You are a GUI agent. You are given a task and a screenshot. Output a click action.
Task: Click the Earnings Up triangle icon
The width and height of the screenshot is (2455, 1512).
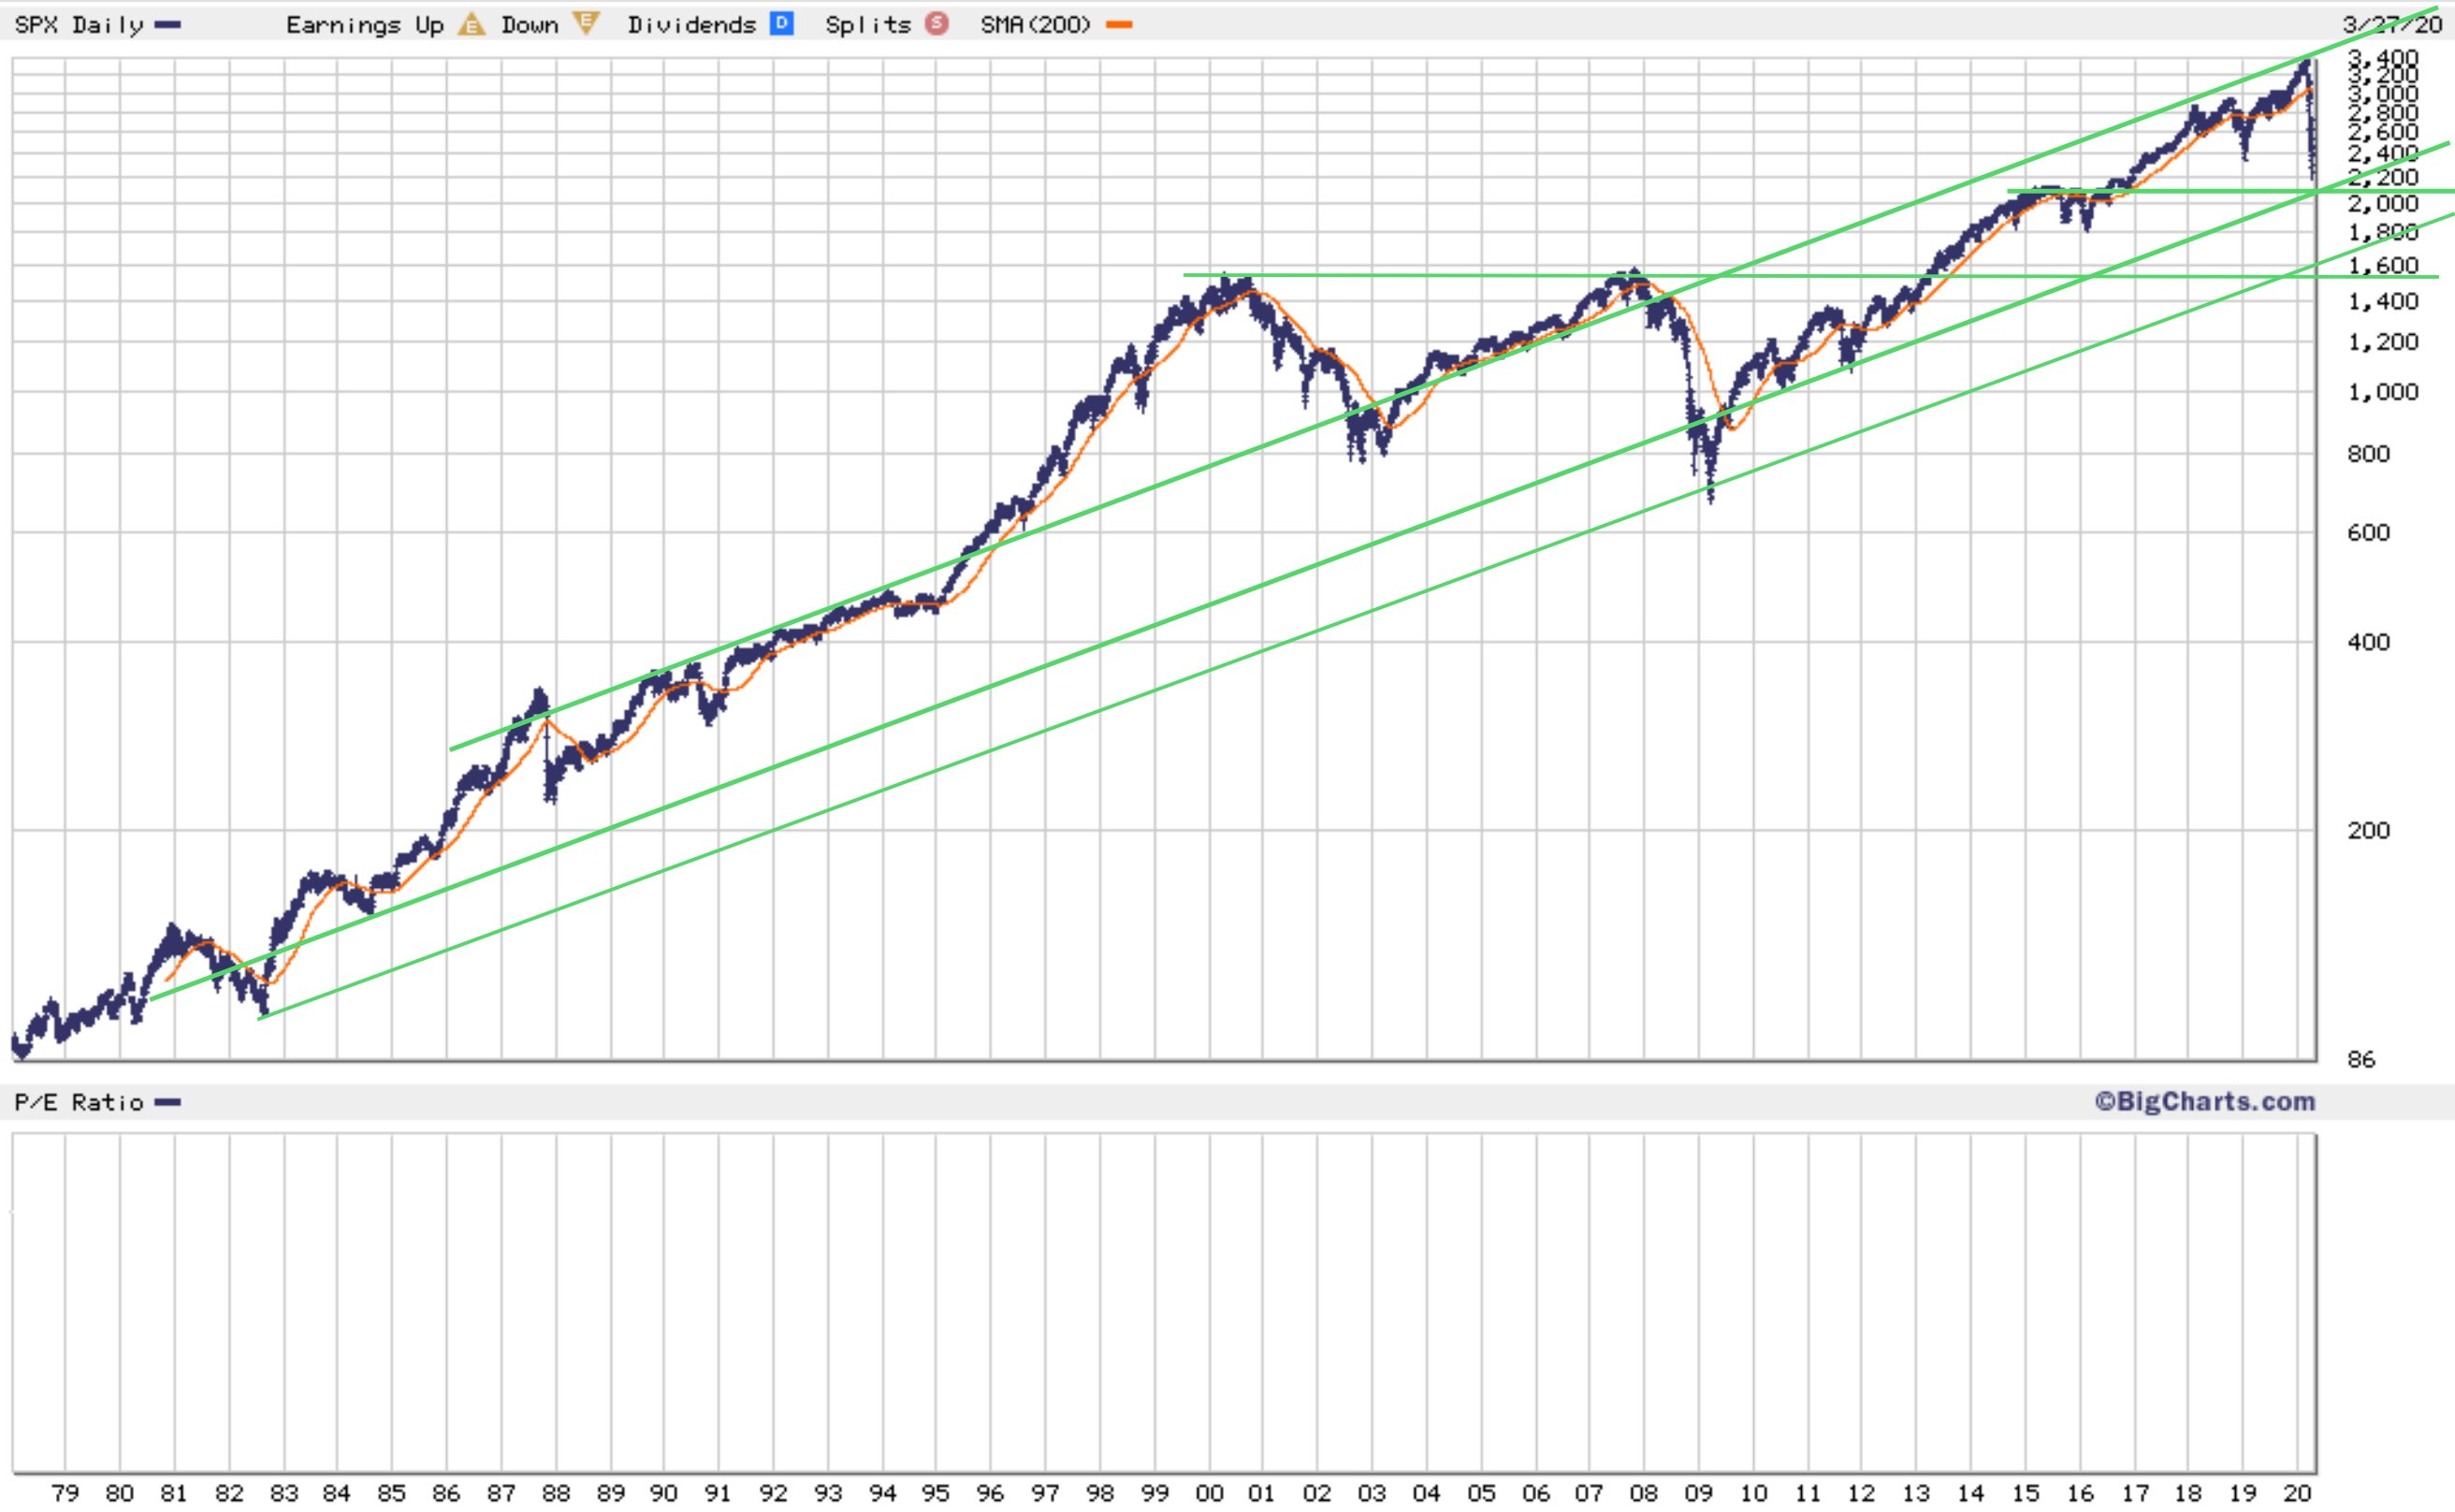click(471, 24)
